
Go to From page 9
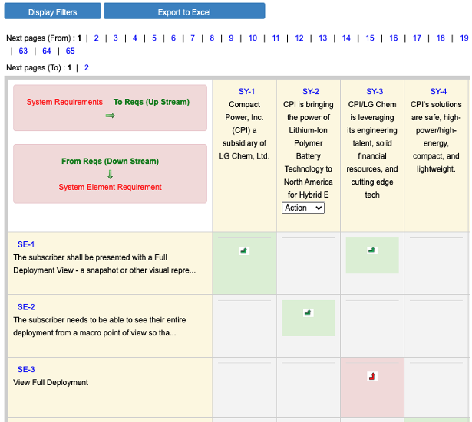pyautogui.click(x=231, y=38)
